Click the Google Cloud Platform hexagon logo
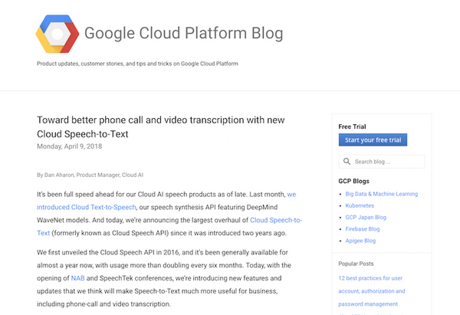This screenshot has width=460, height=315. (58, 34)
